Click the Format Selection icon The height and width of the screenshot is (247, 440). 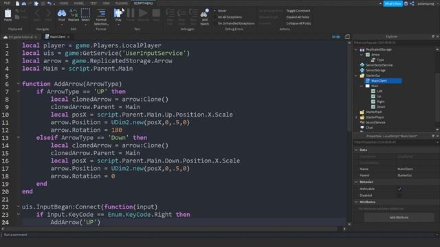point(101,13)
